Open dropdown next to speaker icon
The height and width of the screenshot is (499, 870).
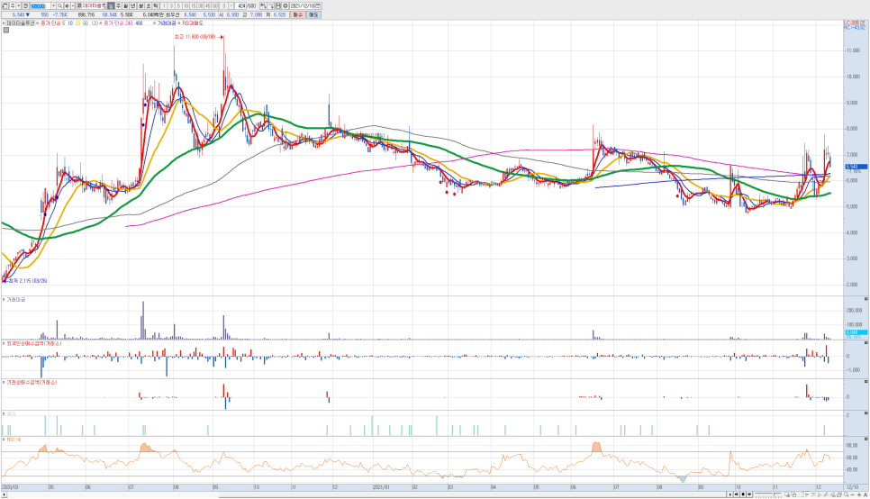73,5
